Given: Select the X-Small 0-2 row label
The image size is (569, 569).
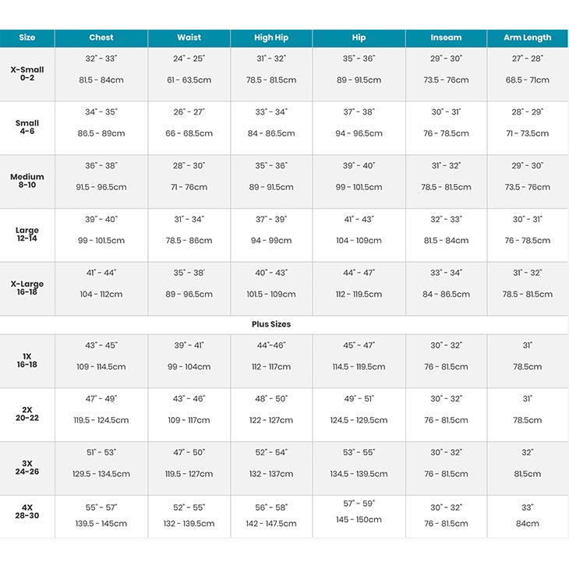Looking at the screenshot, I should coord(27,74).
